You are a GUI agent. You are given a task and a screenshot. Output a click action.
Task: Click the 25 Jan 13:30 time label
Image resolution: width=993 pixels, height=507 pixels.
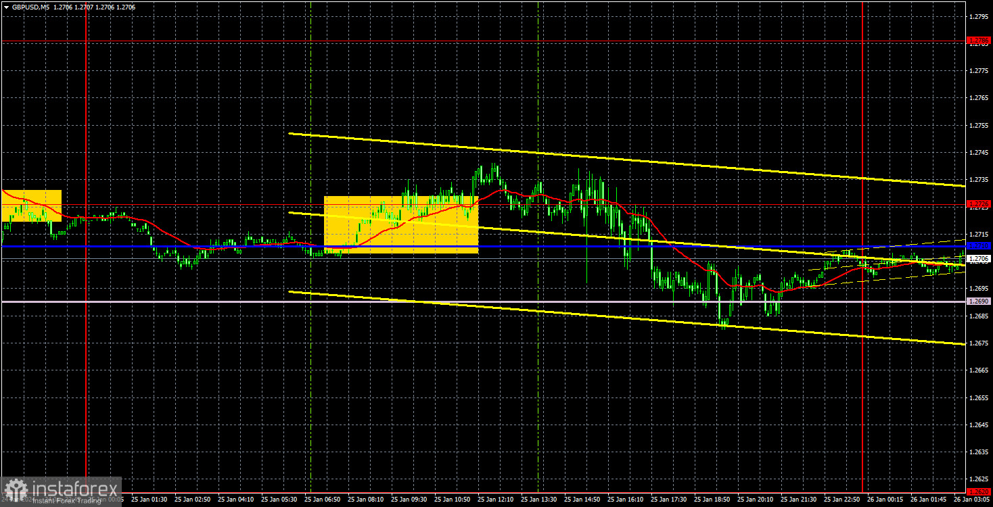coord(538,500)
